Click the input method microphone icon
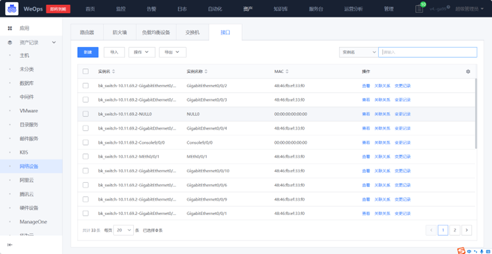The image size is (492, 254). [481, 251]
